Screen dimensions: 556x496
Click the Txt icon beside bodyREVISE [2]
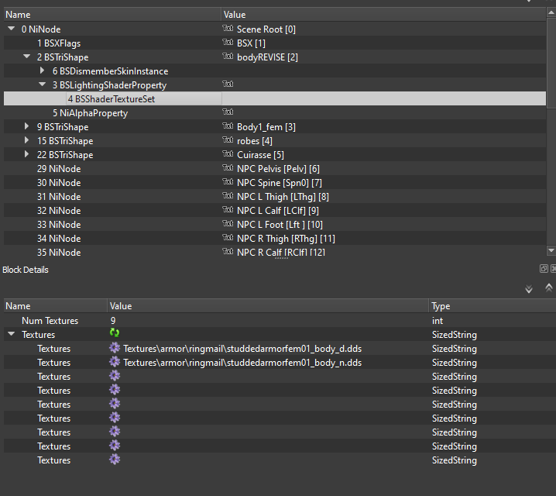(x=228, y=56)
